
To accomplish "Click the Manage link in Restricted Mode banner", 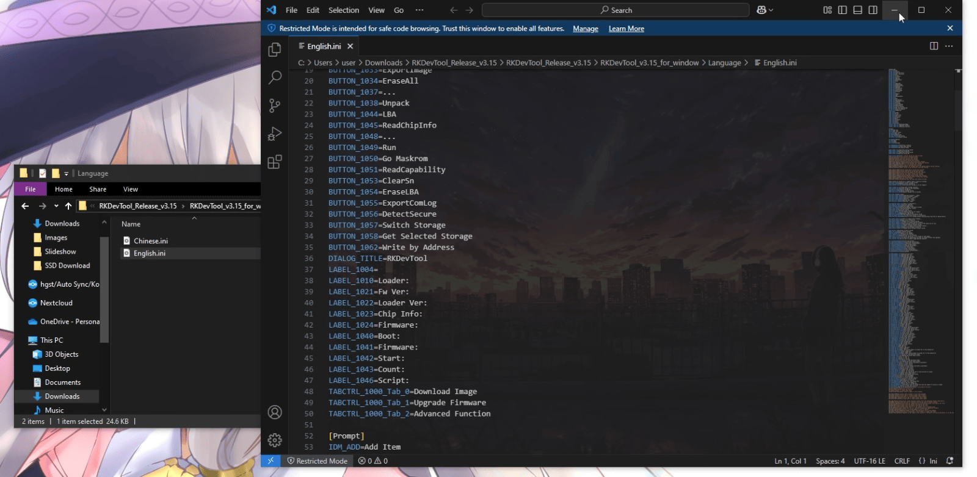I will pos(585,29).
